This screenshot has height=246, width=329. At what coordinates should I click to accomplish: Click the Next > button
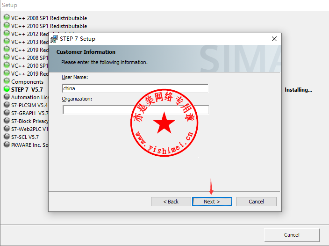212,202
